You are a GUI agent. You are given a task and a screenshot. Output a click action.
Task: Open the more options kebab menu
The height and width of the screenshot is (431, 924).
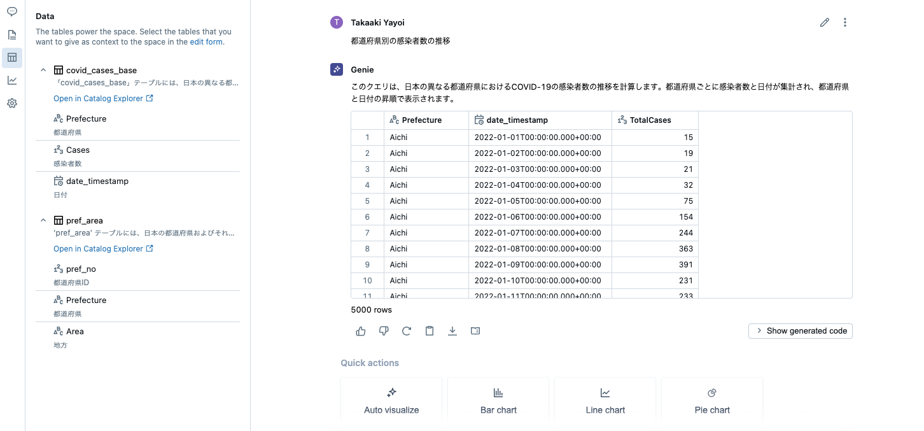point(845,22)
